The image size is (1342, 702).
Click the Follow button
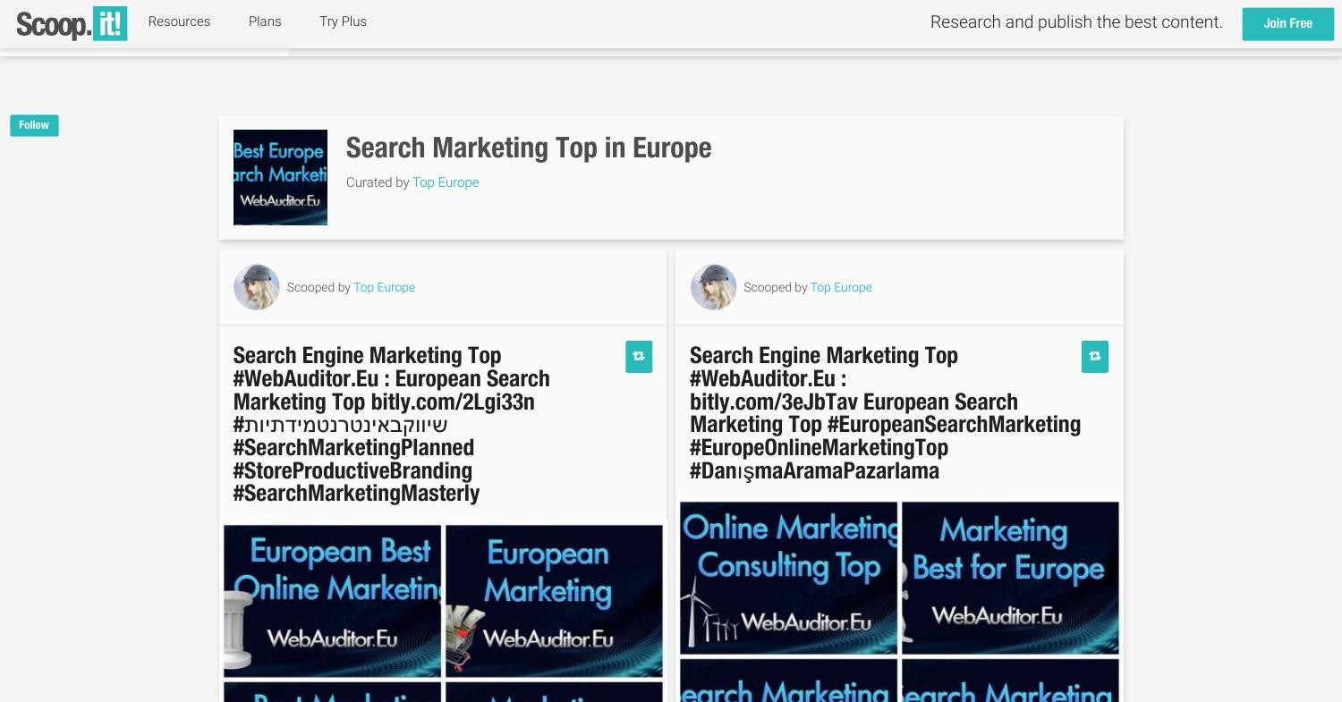[x=33, y=125]
